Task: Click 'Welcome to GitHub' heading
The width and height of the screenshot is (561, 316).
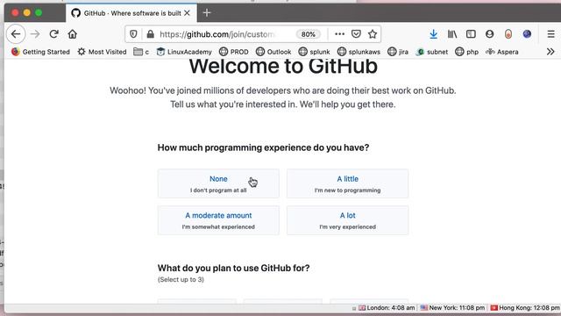Action: point(283,67)
